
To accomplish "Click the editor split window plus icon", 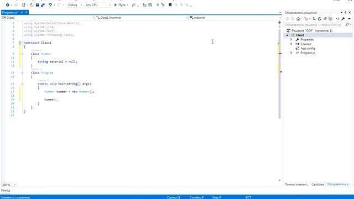I will 279,23.
